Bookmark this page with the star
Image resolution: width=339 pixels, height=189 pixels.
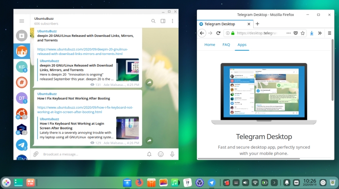point(303,33)
